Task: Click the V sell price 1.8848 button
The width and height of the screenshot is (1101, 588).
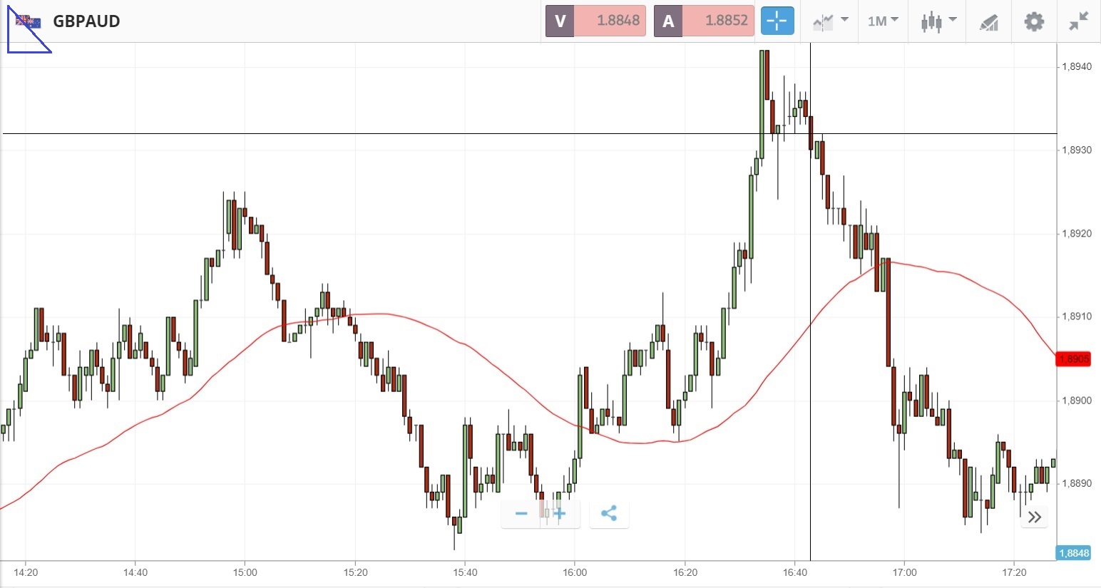Action: [x=595, y=21]
